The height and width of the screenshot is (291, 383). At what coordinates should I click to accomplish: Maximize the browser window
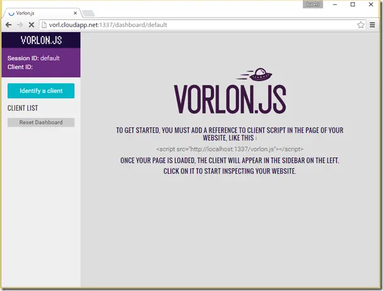[x=353, y=4]
